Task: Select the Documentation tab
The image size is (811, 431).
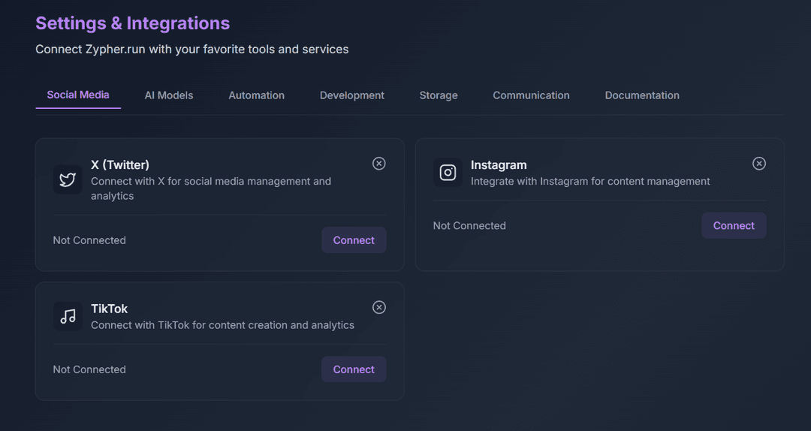Action: (642, 95)
